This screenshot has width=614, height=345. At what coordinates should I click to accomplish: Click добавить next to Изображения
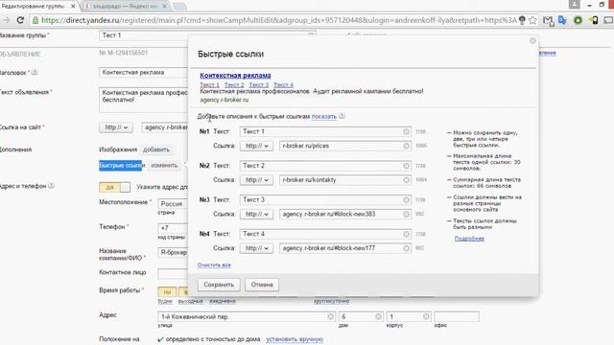pyautogui.click(x=156, y=149)
